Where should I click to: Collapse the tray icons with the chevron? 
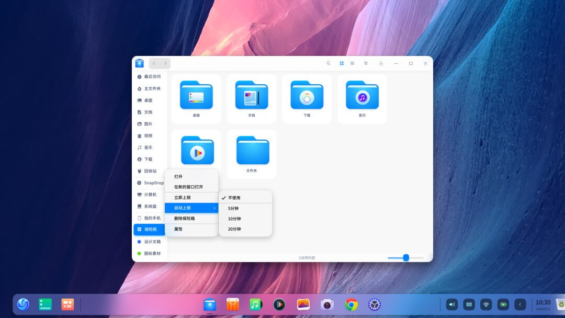click(x=520, y=303)
